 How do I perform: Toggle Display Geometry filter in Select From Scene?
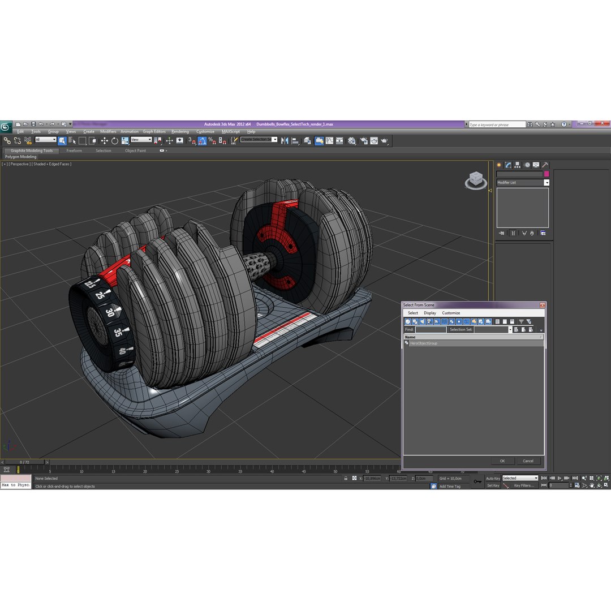tap(408, 321)
